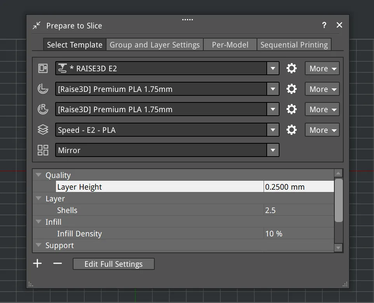Select the Infill Density row label

(x=79, y=233)
